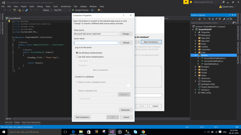Open Google Chrome from the taskbar
The width and height of the screenshot is (241, 135).
pyautogui.click(x=143, y=132)
